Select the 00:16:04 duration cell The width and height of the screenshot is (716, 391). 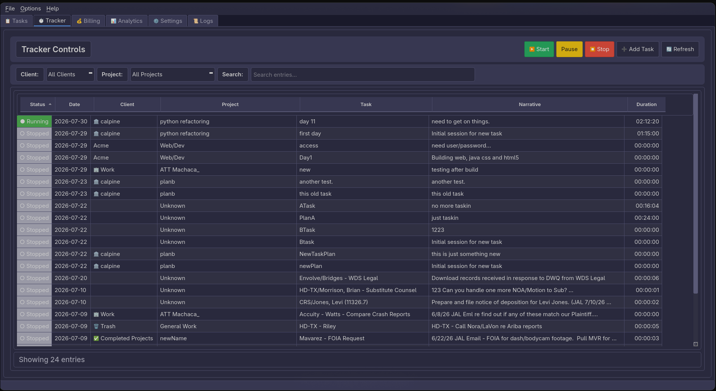coord(643,206)
